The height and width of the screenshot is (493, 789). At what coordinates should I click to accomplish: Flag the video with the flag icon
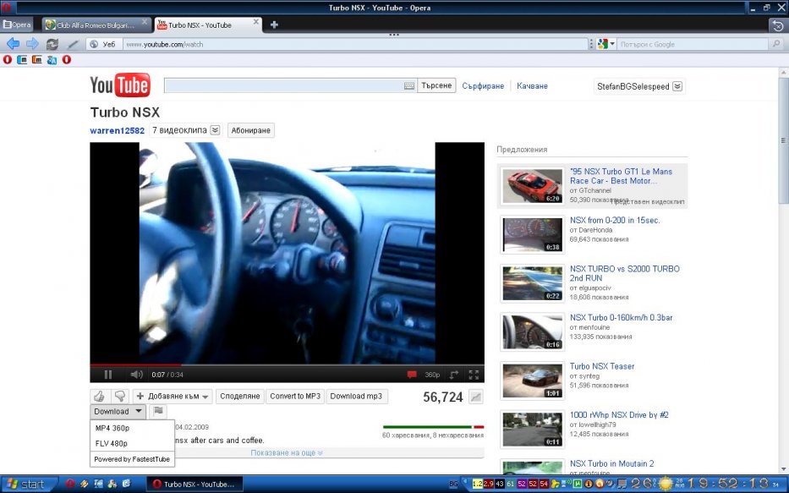pyautogui.click(x=158, y=411)
